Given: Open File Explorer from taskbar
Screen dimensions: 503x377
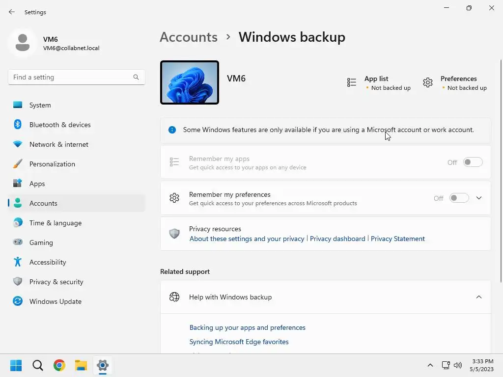Looking at the screenshot, I should [x=81, y=365].
